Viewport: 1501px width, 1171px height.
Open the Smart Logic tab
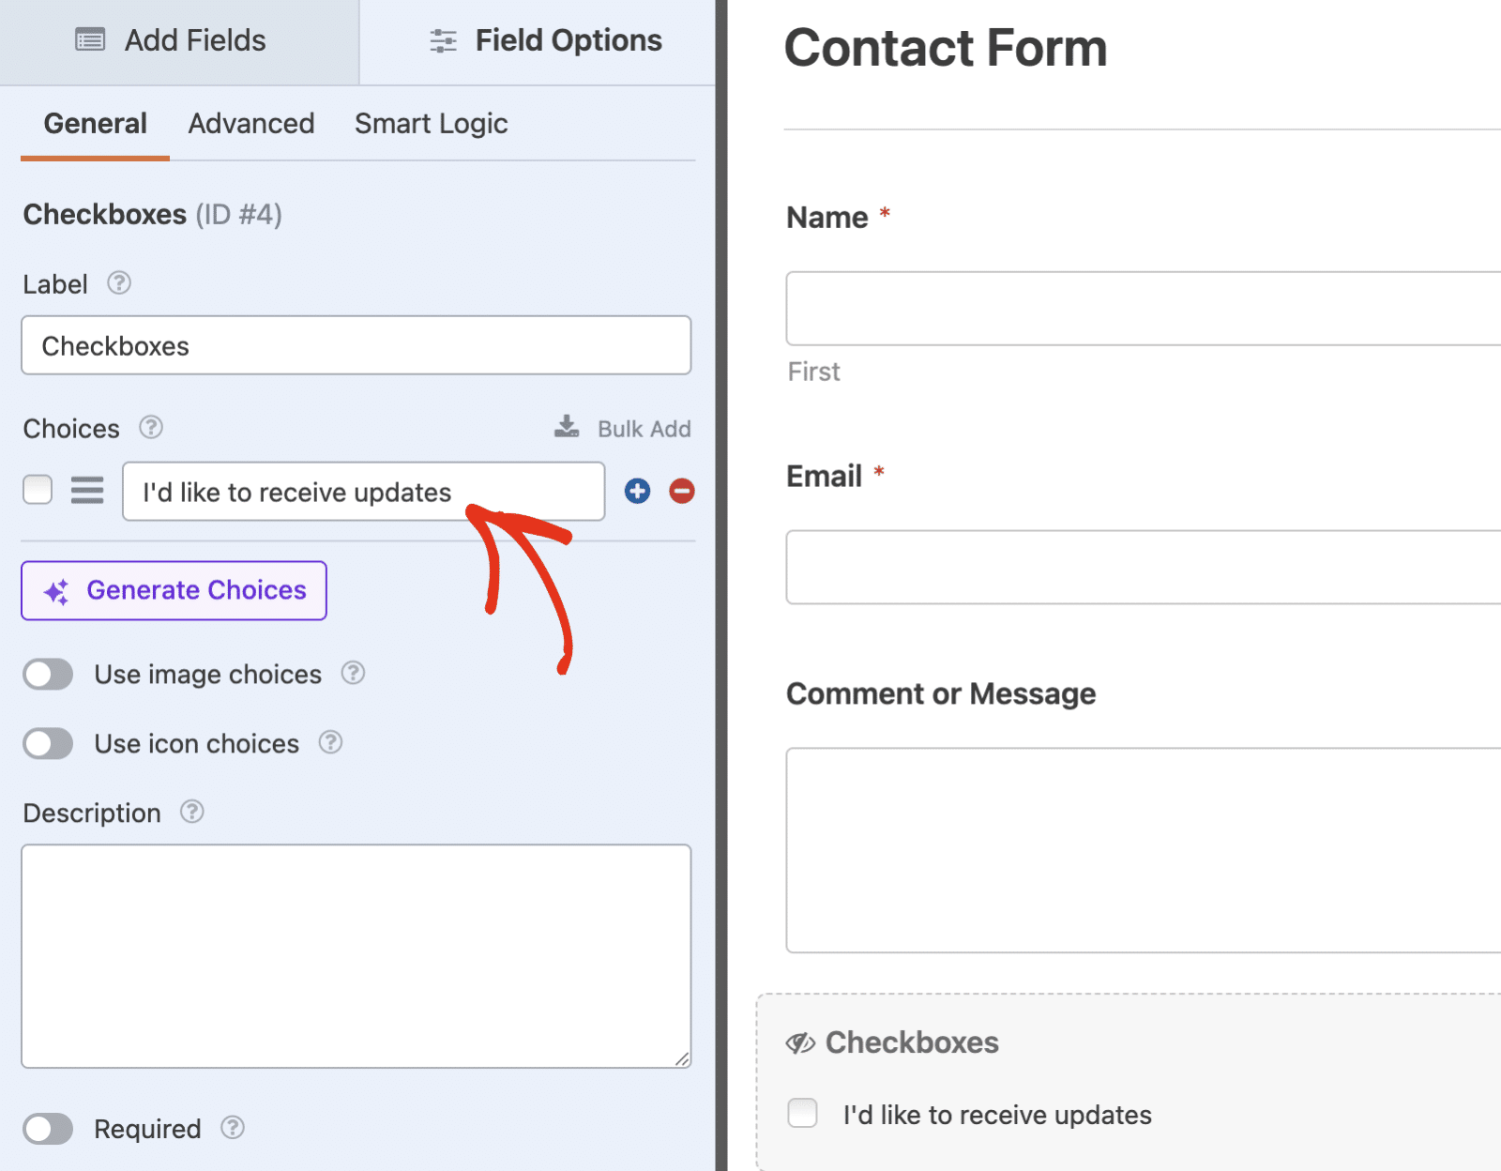pyautogui.click(x=432, y=124)
